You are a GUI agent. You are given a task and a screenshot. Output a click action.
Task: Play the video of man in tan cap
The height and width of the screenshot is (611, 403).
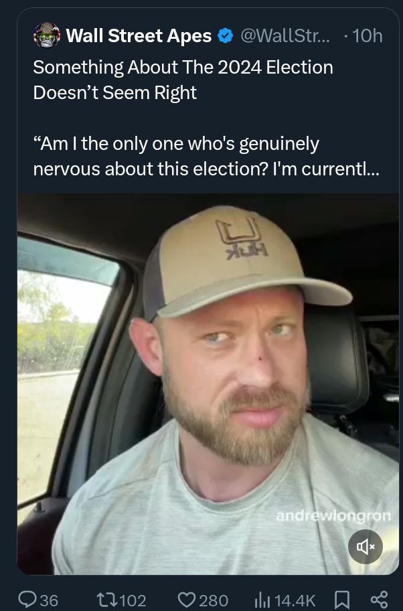click(x=208, y=384)
